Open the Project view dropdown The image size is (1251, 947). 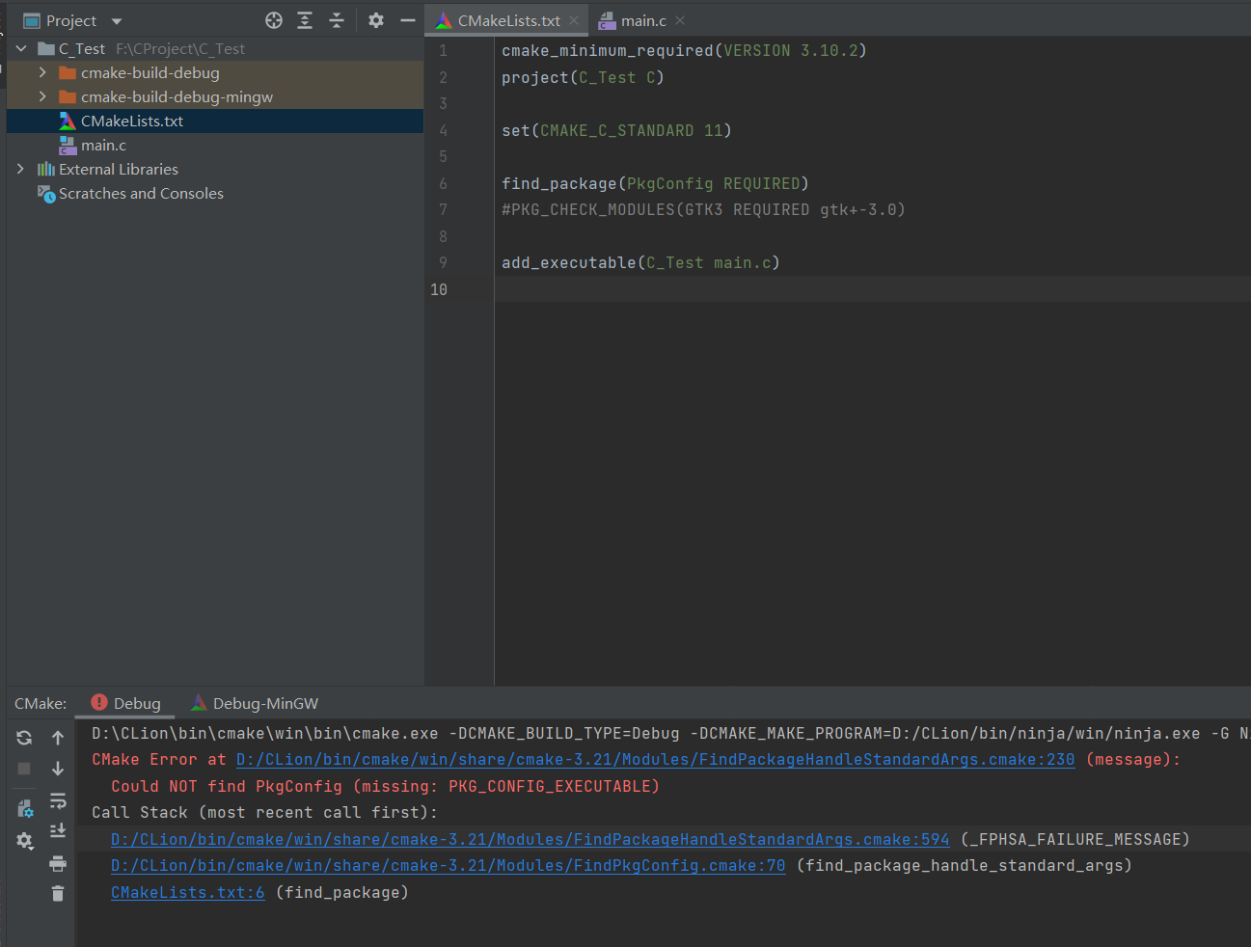click(x=117, y=21)
